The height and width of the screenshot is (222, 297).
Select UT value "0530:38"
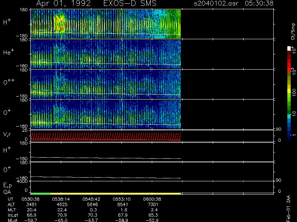point(30,199)
